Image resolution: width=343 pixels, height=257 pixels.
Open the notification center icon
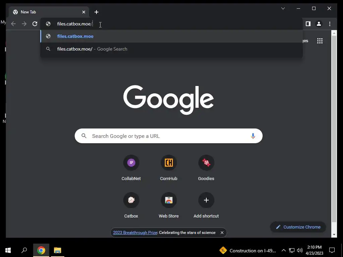(332, 250)
